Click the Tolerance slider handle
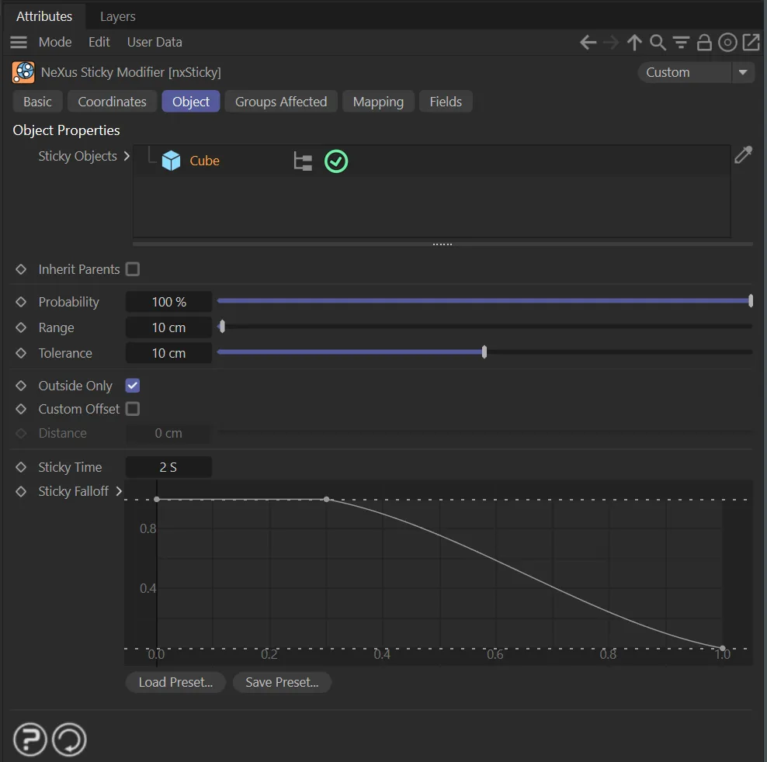The height and width of the screenshot is (762, 767). 484,353
